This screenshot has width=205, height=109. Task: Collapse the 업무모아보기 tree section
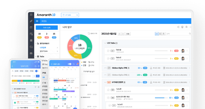[36, 44]
